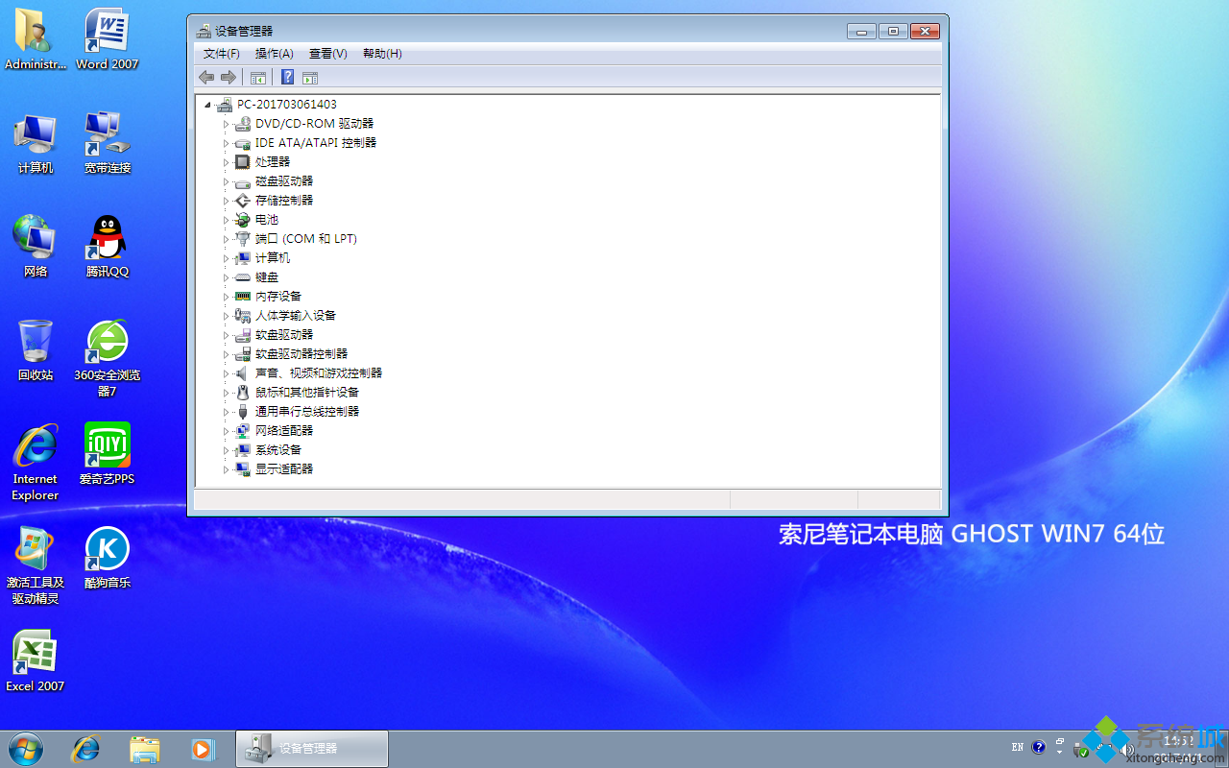Viewport: 1229px width, 768px height.
Task: Select the 电池 battery device icon
Action: (243, 220)
